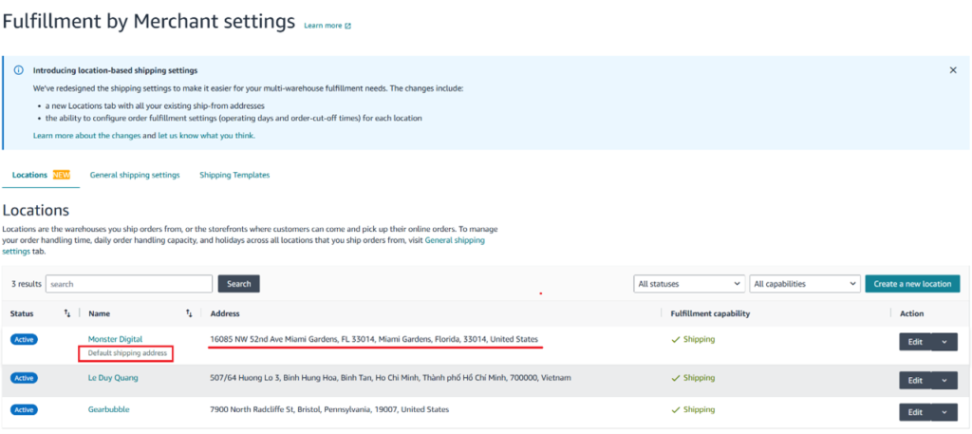This screenshot has width=972, height=434.
Task: Click let us know what you think
Action: point(205,136)
